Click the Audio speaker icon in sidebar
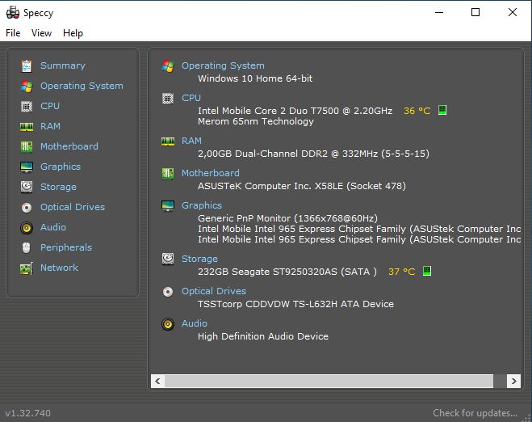 (27, 228)
